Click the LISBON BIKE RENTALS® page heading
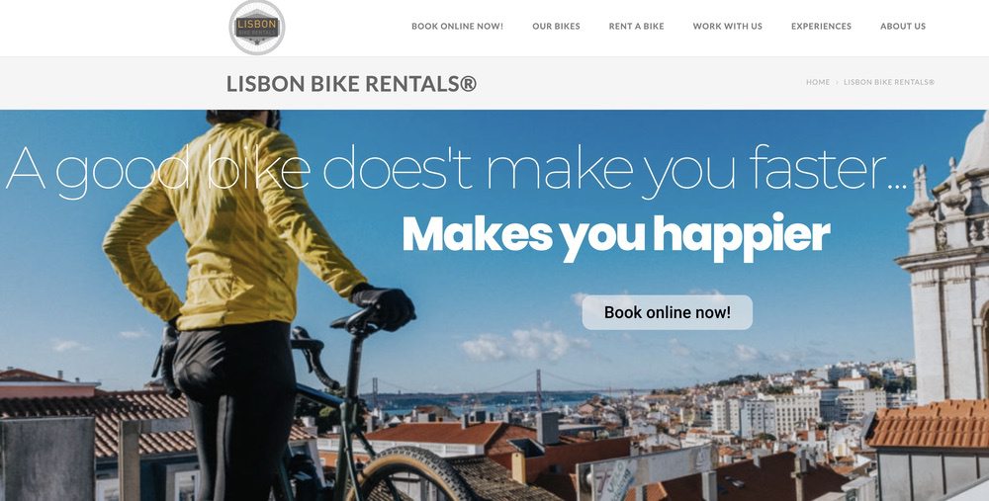This screenshot has width=989, height=501. click(351, 84)
